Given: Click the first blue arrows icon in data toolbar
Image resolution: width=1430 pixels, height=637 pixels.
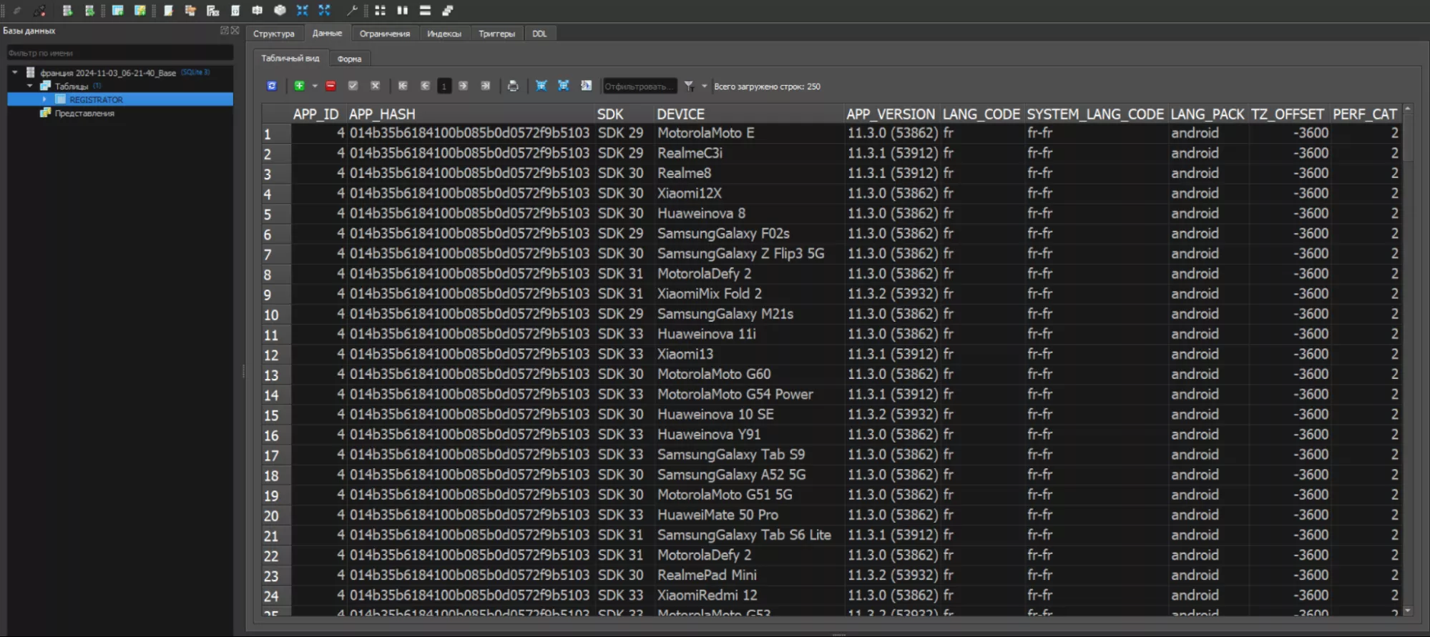Looking at the screenshot, I should (x=542, y=86).
